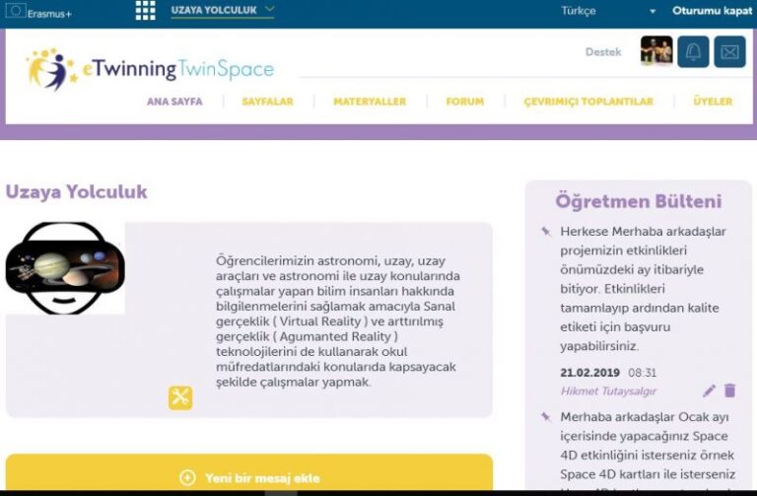Edit bulletin post with pencil icon

(x=709, y=391)
